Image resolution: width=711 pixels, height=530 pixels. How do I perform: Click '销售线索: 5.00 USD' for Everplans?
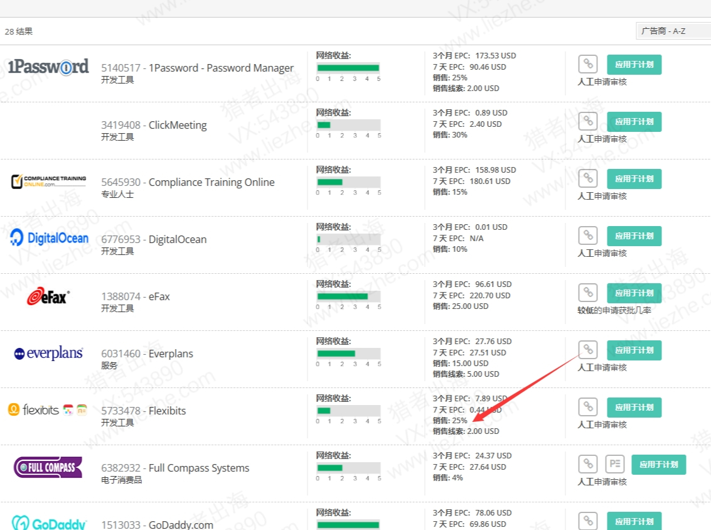click(466, 374)
